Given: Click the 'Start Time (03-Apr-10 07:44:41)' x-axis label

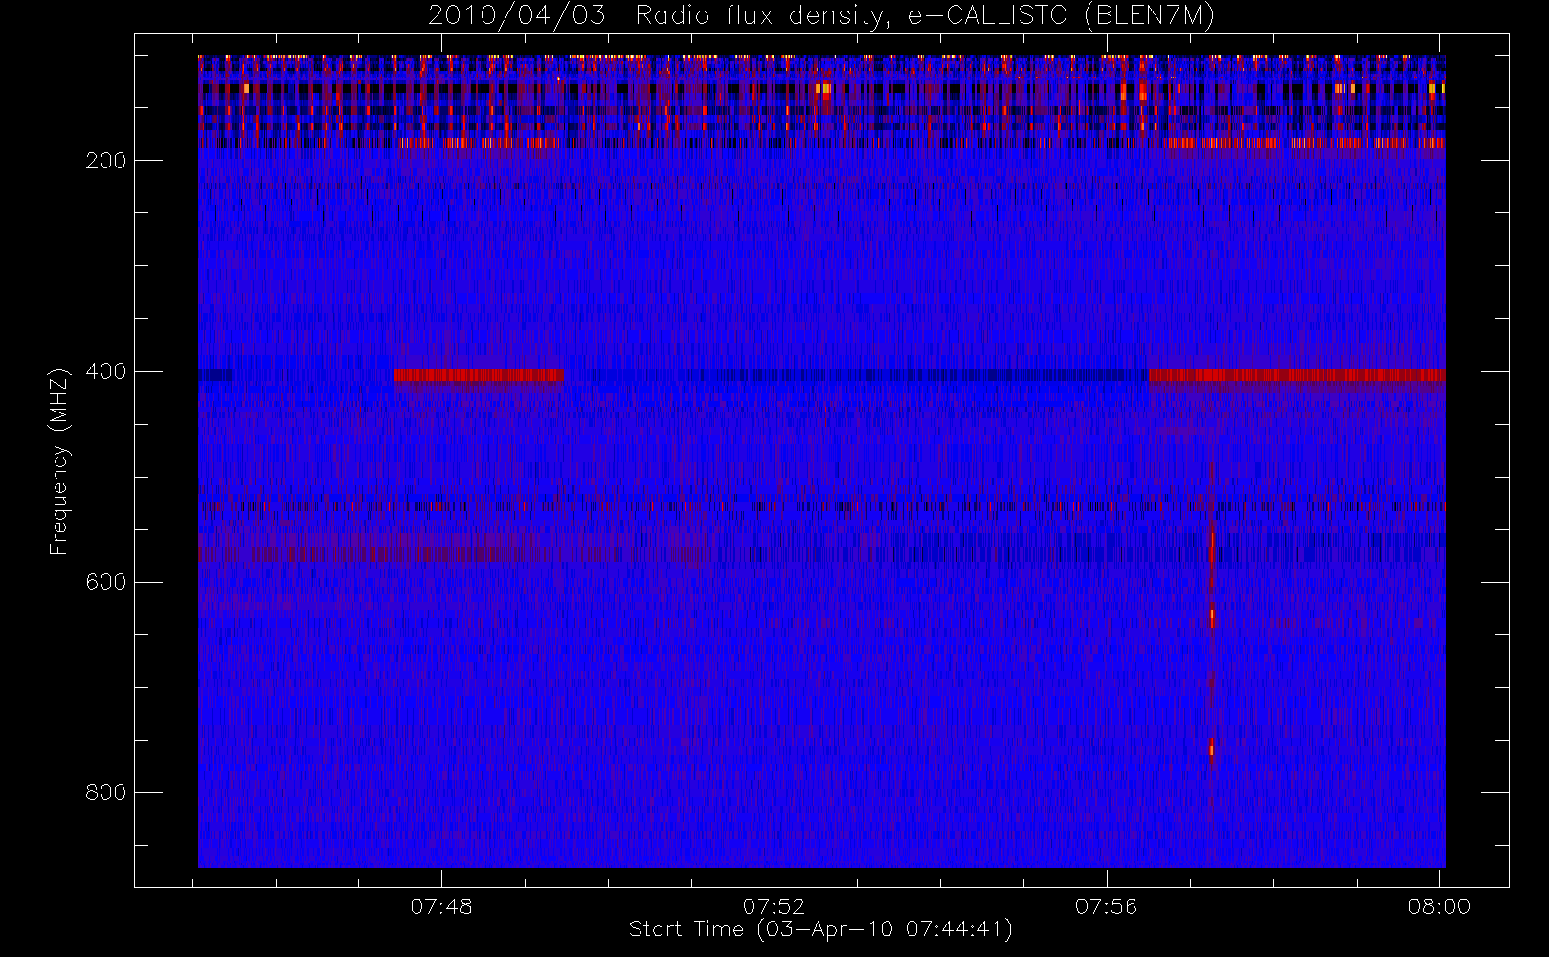Looking at the screenshot, I should [x=820, y=929].
